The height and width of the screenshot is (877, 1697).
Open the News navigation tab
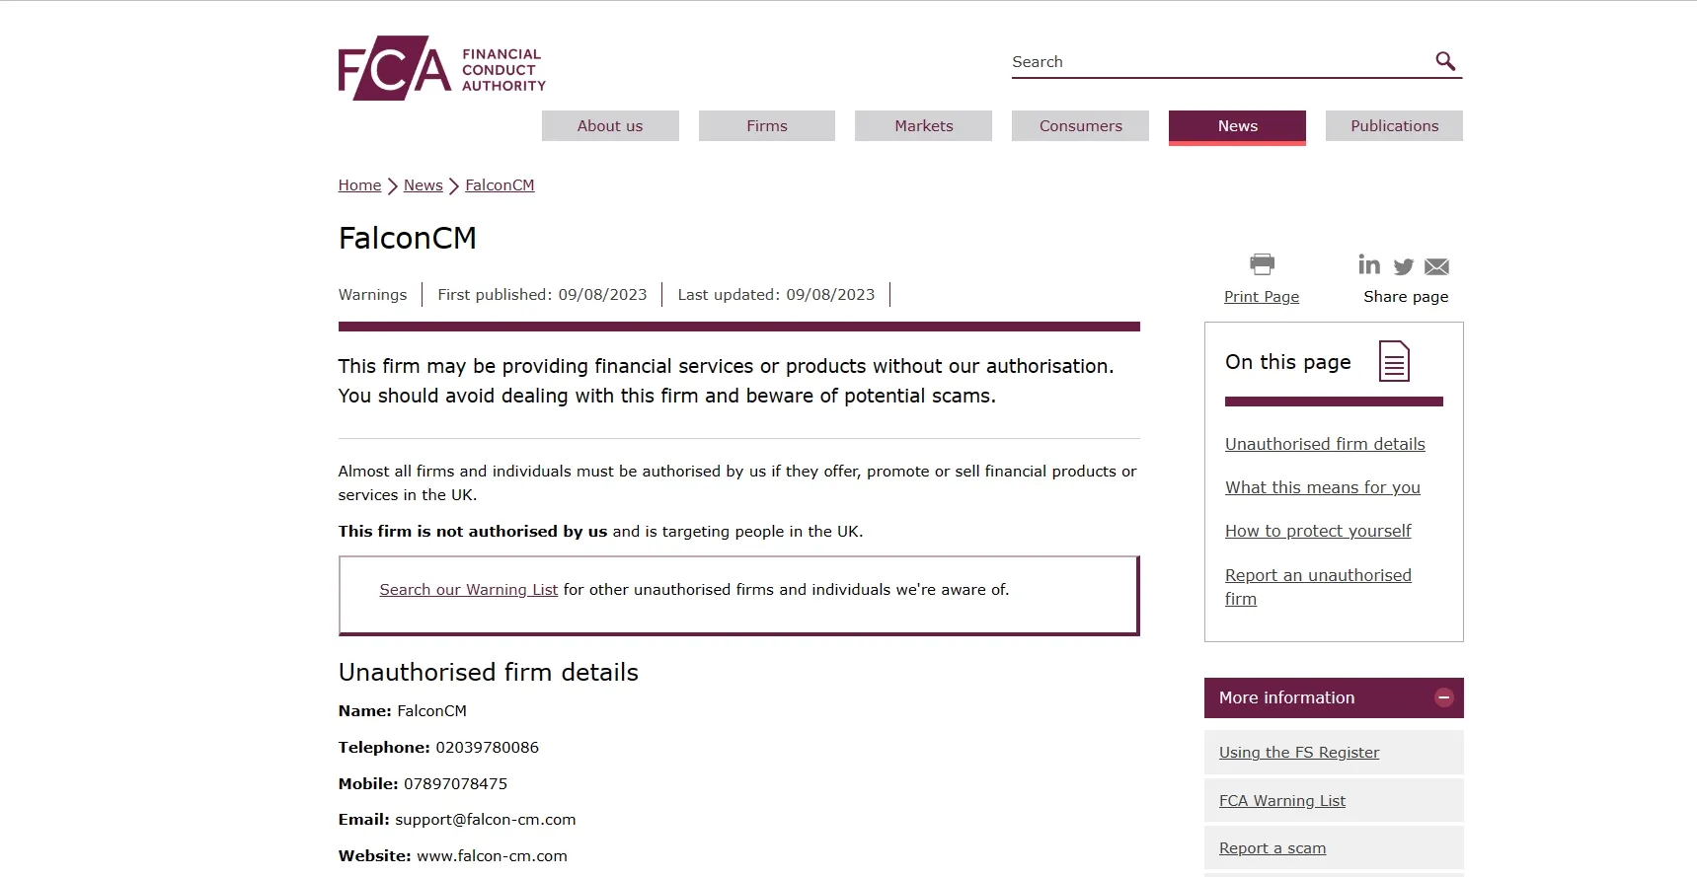pos(1237,126)
